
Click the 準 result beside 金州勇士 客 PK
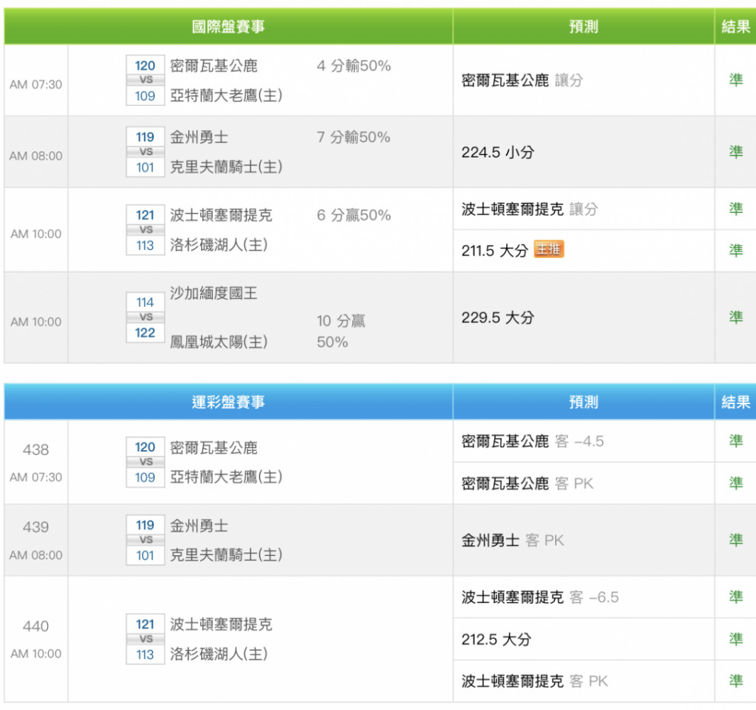(x=735, y=540)
